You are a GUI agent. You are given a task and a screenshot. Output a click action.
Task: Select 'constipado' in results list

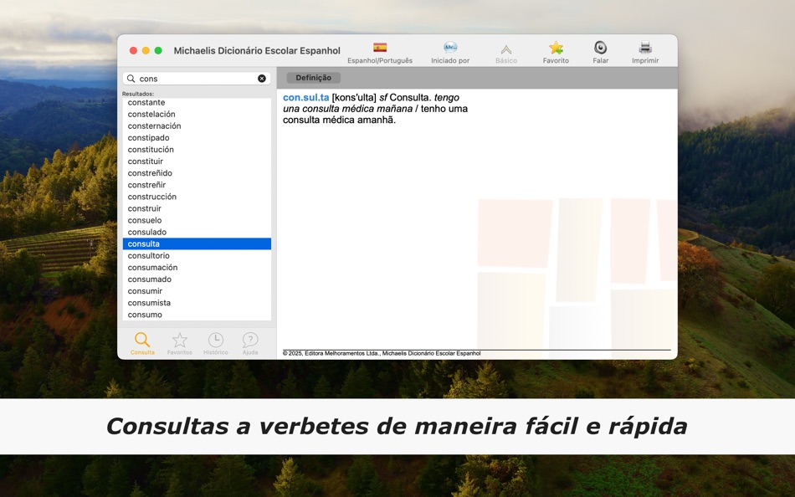[x=197, y=137]
